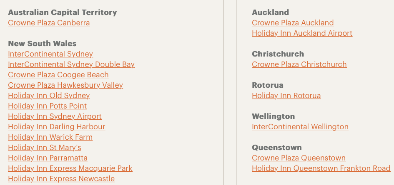Viewport: 394px width, 185px height.
Task: Click Holiday Inn Express Newcastle link
Action: [x=61, y=179]
